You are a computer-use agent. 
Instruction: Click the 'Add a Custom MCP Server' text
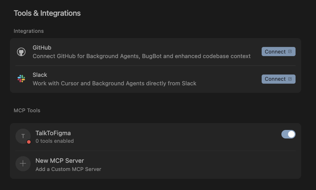point(68,169)
